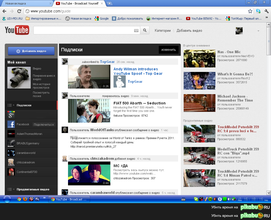Viewport: 271px width, 220px height.
Task: Click the blue Добавить видео button
Action: pyautogui.click(x=31, y=51)
